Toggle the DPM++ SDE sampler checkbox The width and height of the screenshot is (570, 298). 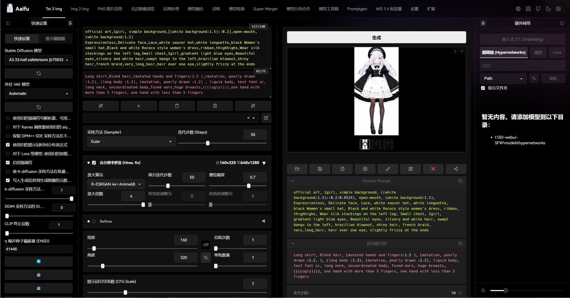pos(8,136)
